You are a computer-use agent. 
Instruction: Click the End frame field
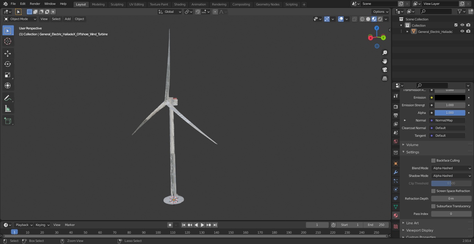point(376,225)
